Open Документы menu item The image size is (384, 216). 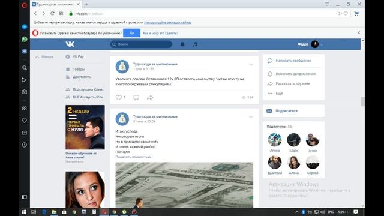point(79,77)
